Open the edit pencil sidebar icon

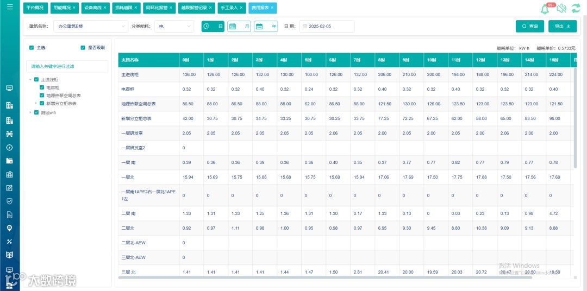(x=10, y=188)
